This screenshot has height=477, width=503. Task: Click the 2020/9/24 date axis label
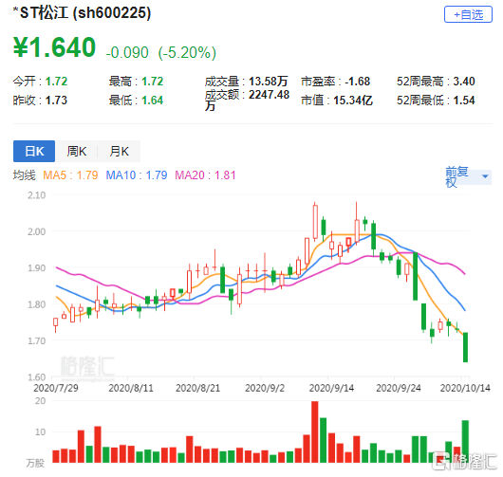click(399, 388)
